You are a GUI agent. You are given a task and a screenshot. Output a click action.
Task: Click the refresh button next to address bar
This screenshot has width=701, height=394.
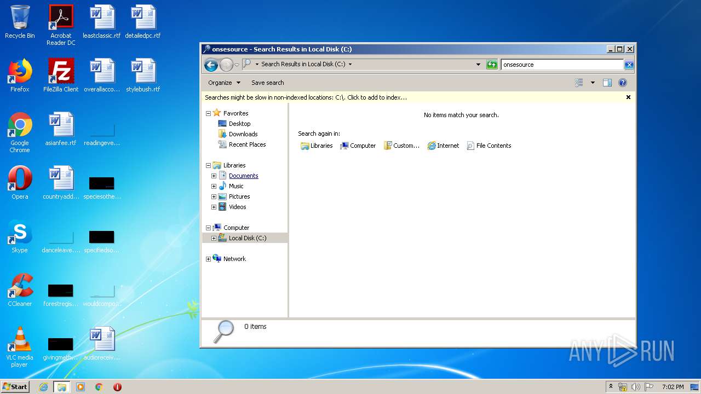point(491,65)
